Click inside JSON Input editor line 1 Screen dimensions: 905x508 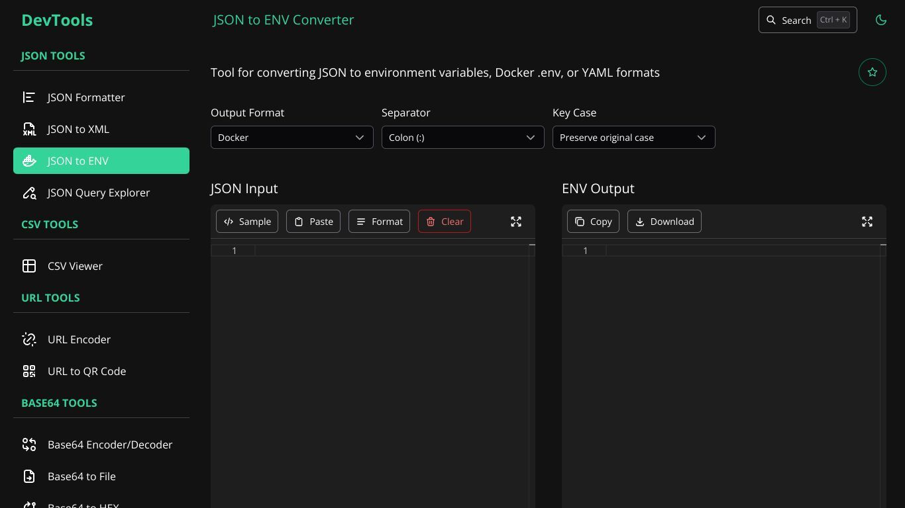click(x=392, y=250)
